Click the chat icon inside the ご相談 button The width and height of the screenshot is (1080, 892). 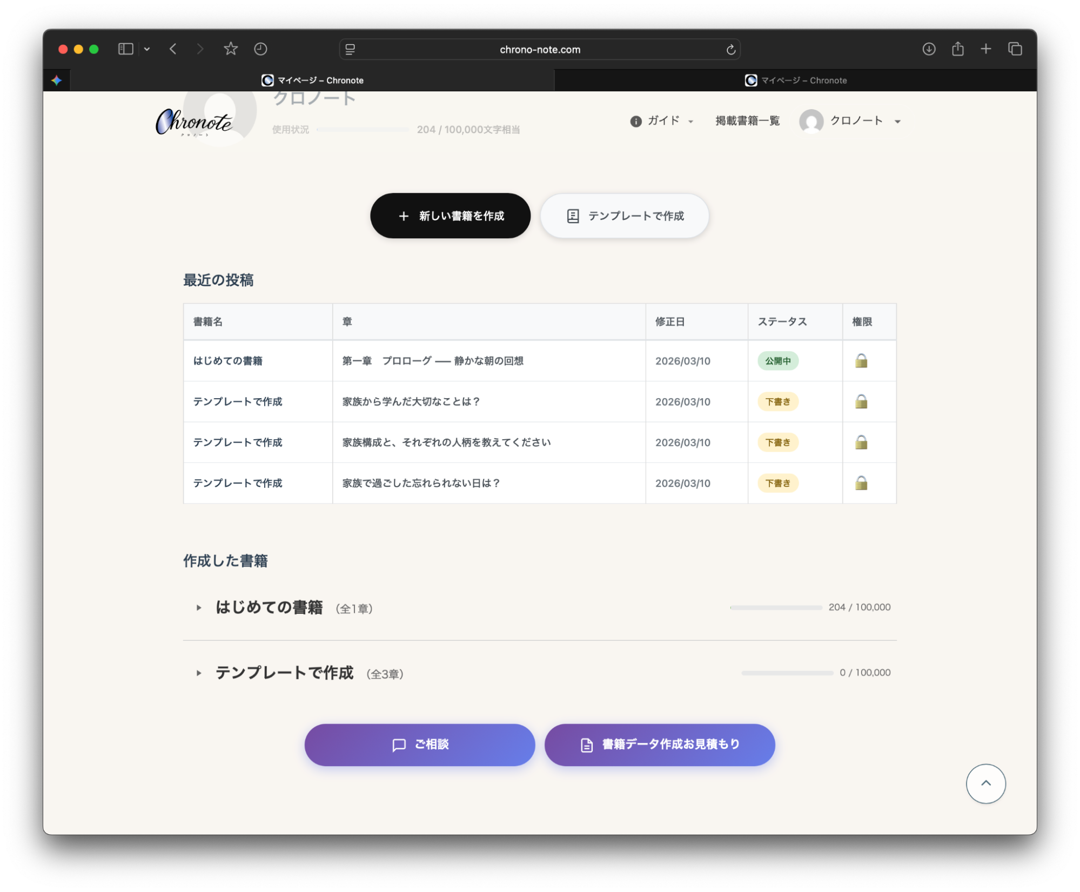point(399,745)
